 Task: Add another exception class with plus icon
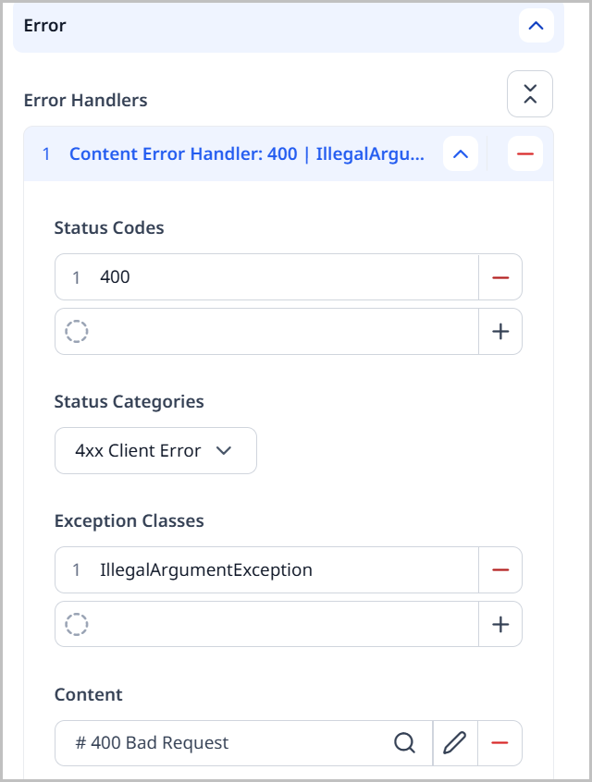[500, 624]
